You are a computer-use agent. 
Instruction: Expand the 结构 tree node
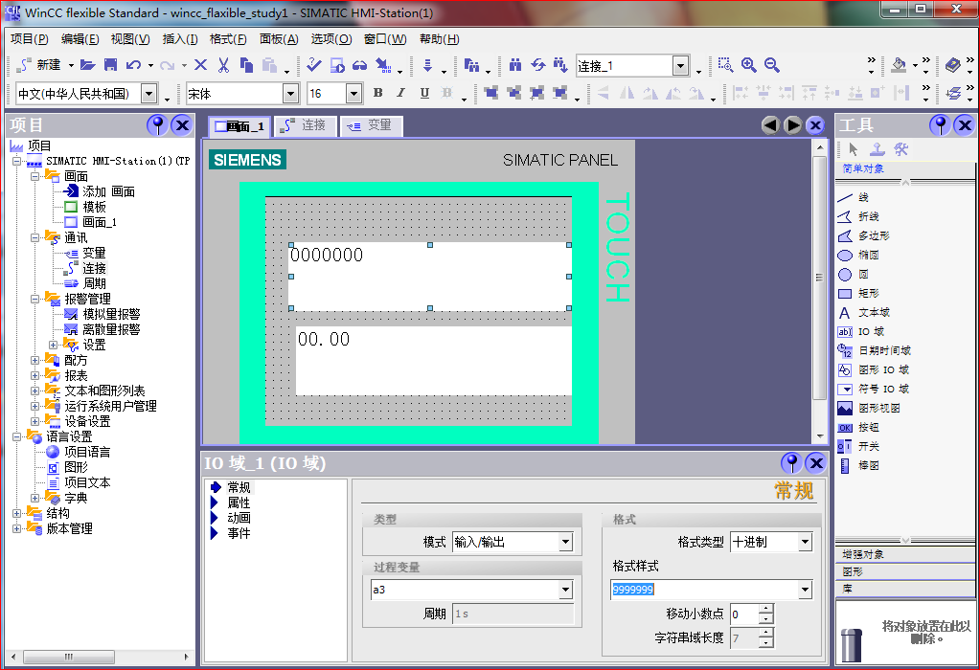coord(17,513)
